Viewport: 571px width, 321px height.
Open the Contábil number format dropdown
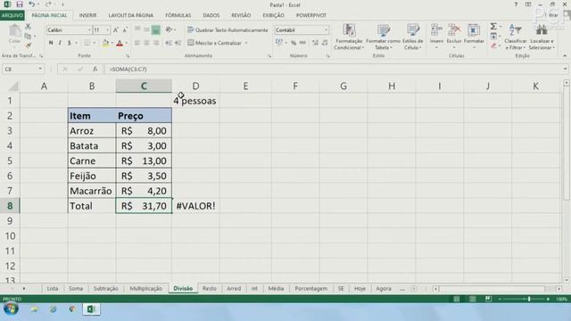326,30
